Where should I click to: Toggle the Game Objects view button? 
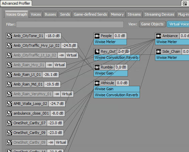(x=152, y=24)
